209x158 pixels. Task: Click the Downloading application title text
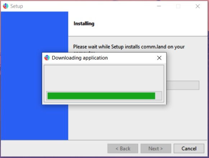tap(80, 58)
